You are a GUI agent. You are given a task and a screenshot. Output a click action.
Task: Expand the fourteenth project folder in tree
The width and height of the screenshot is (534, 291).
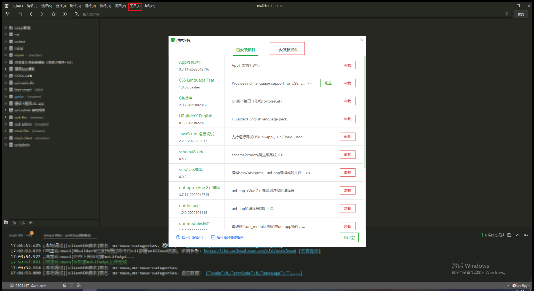point(6,117)
